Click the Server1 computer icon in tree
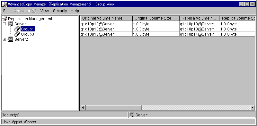 point(11,24)
